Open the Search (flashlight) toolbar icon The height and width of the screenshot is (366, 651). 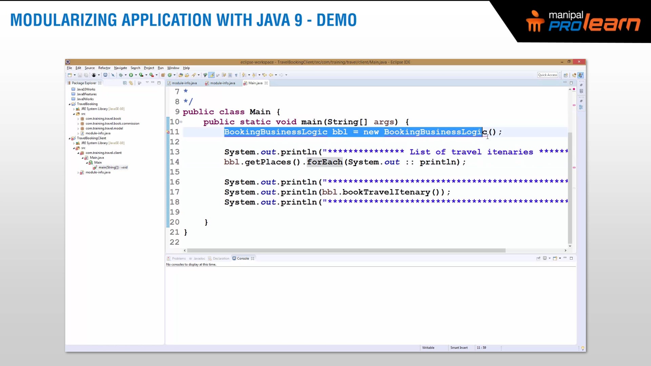[x=194, y=75]
